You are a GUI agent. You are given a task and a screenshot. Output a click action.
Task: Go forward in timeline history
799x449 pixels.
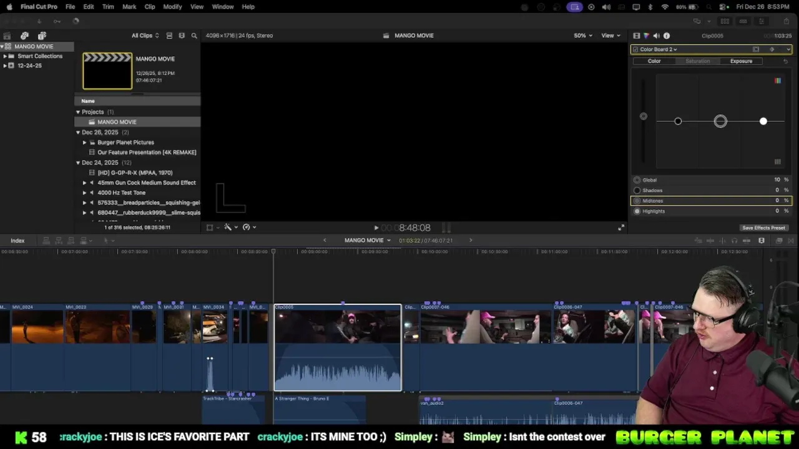coord(471,240)
